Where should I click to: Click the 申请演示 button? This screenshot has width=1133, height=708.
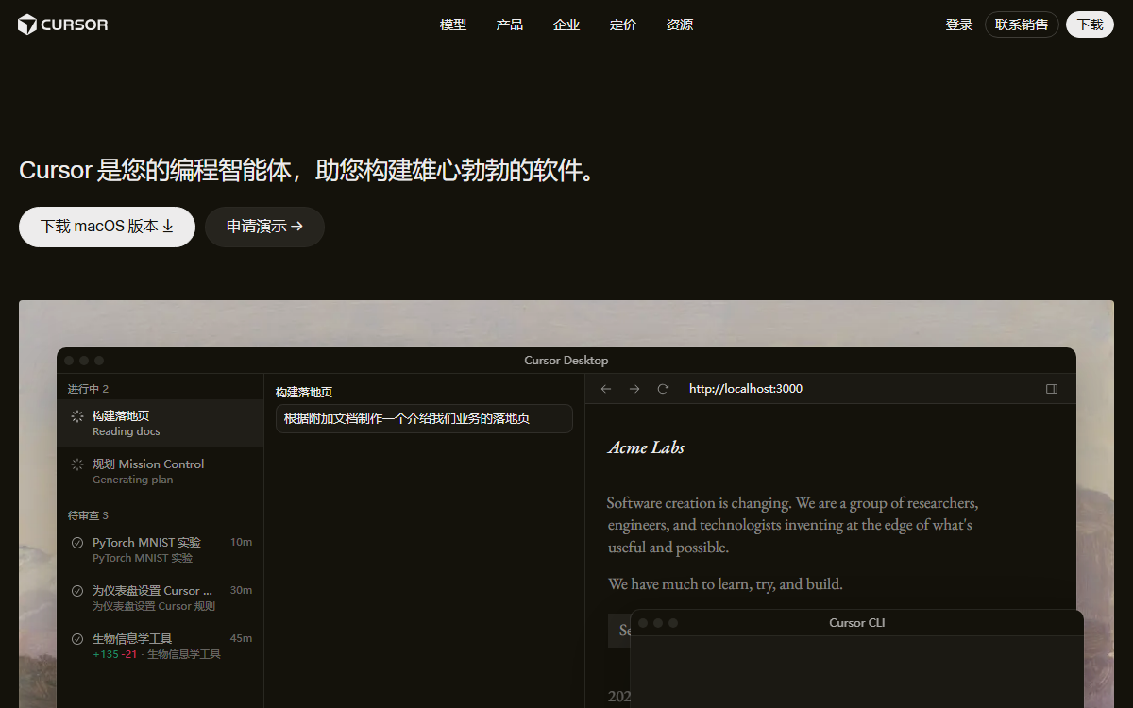tap(264, 227)
